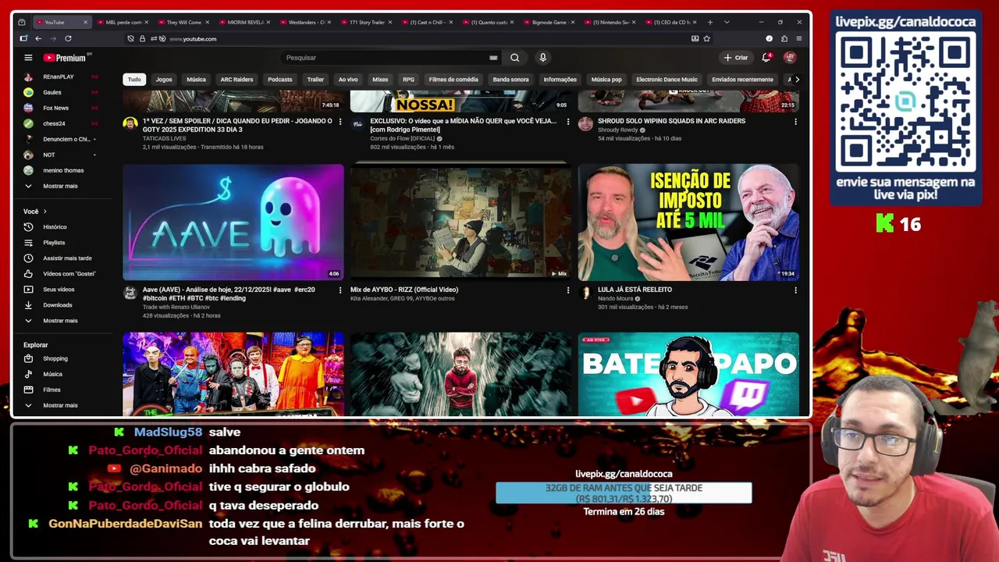Play the Isenção de Imposto thumbnail video

(x=688, y=222)
